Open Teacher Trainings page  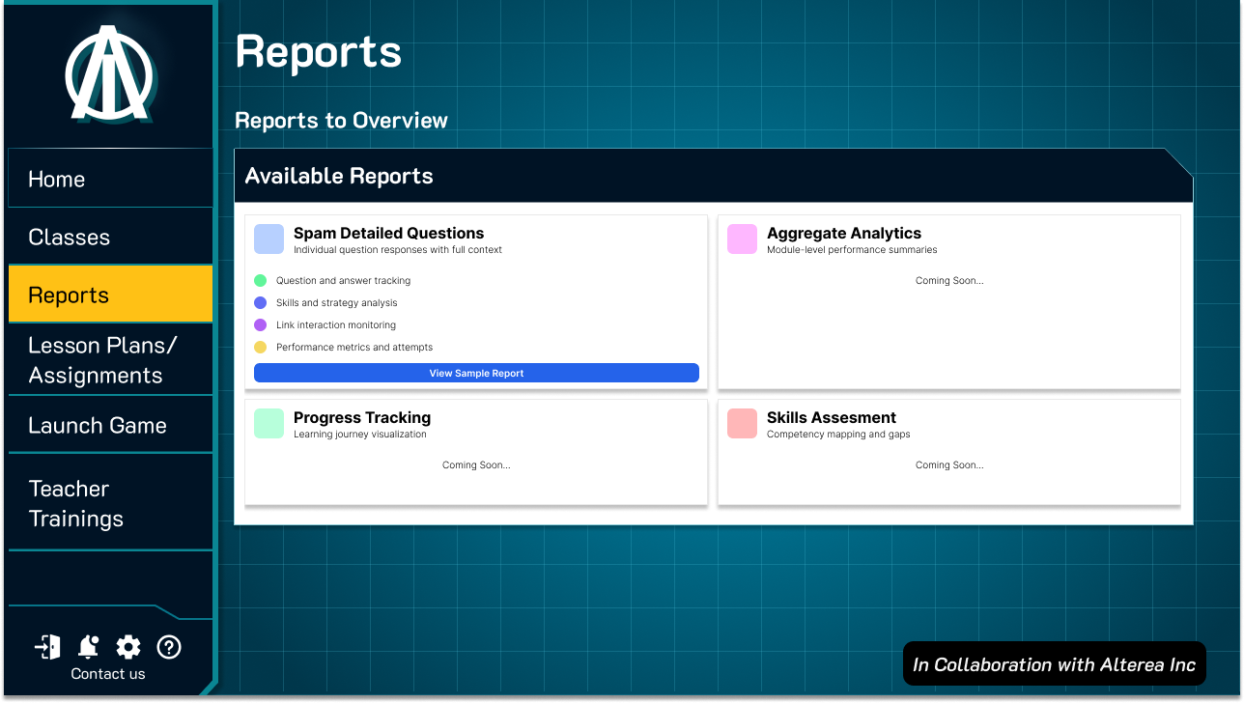[110, 503]
